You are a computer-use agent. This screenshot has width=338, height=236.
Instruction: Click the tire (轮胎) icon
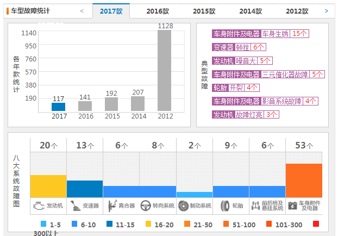pos(225,206)
